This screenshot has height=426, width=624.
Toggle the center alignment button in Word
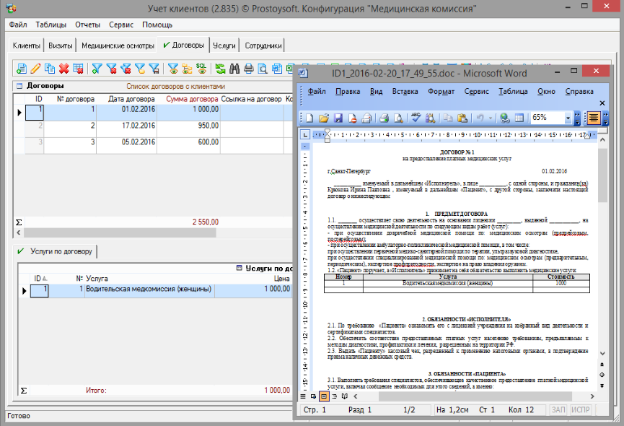click(593, 118)
